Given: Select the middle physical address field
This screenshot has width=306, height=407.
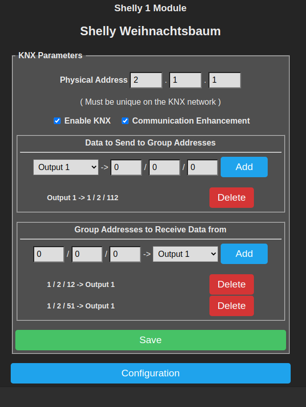Looking at the screenshot, I should pyautogui.click(x=185, y=80).
